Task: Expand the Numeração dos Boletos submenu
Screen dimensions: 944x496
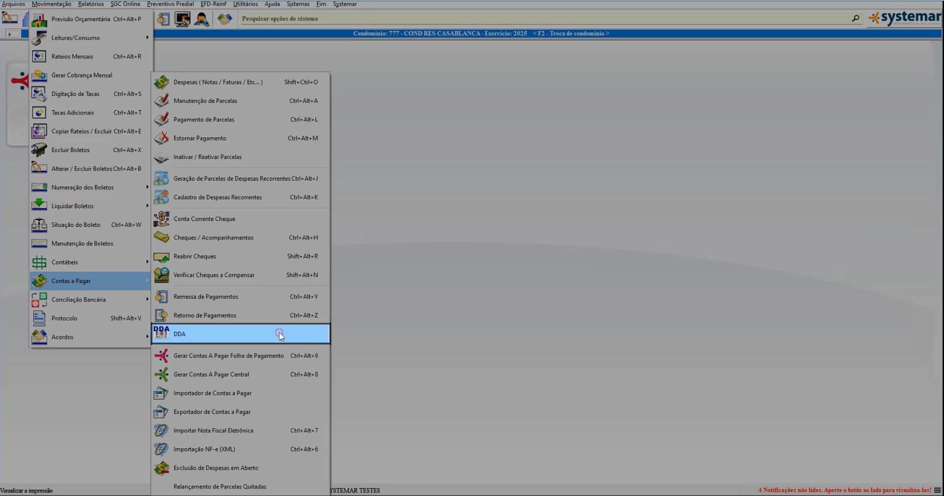Action: [90, 188]
